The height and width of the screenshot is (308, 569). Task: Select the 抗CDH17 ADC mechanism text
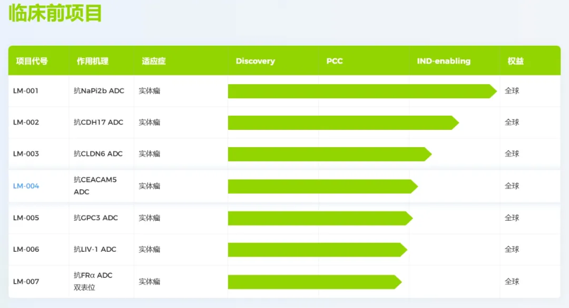coord(99,122)
